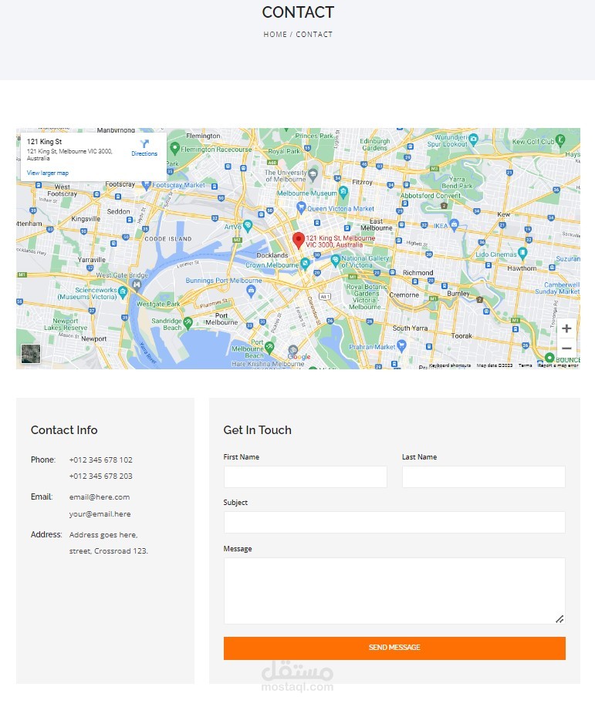Click the your@email.here address
This screenshot has width=595, height=707.
coord(100,514)
